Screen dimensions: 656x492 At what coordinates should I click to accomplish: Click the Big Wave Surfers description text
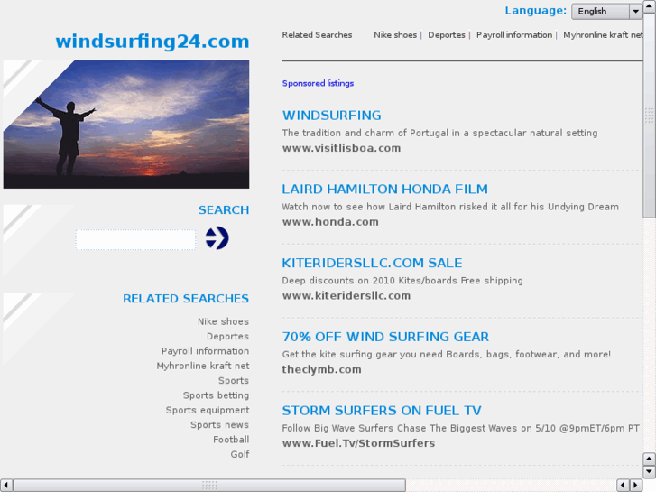[x=460, y=428]
